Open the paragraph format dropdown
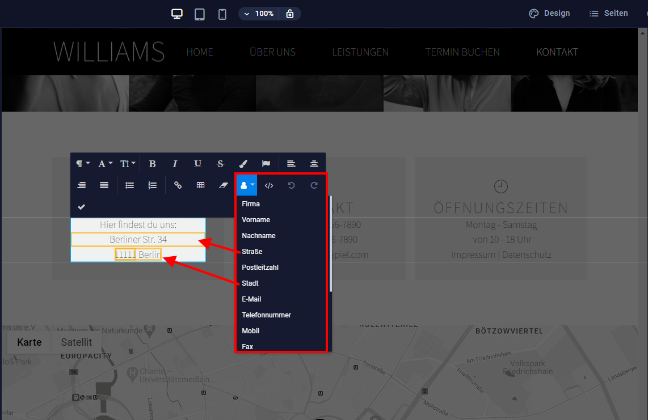Image resolution: width=648 pixels, height=420 pixels. pos(83,164)
